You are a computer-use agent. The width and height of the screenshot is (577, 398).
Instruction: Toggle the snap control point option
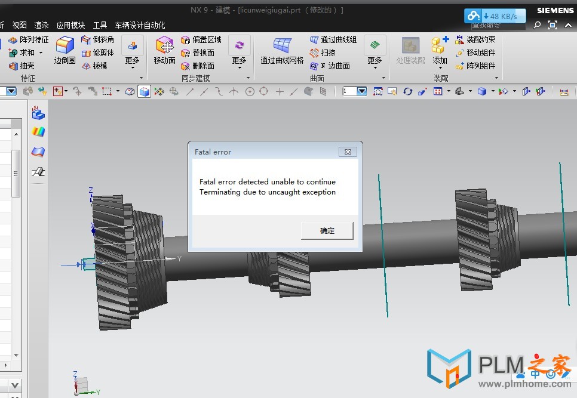(219, 91)
